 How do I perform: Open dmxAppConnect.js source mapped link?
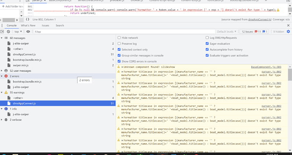[259, 19]
